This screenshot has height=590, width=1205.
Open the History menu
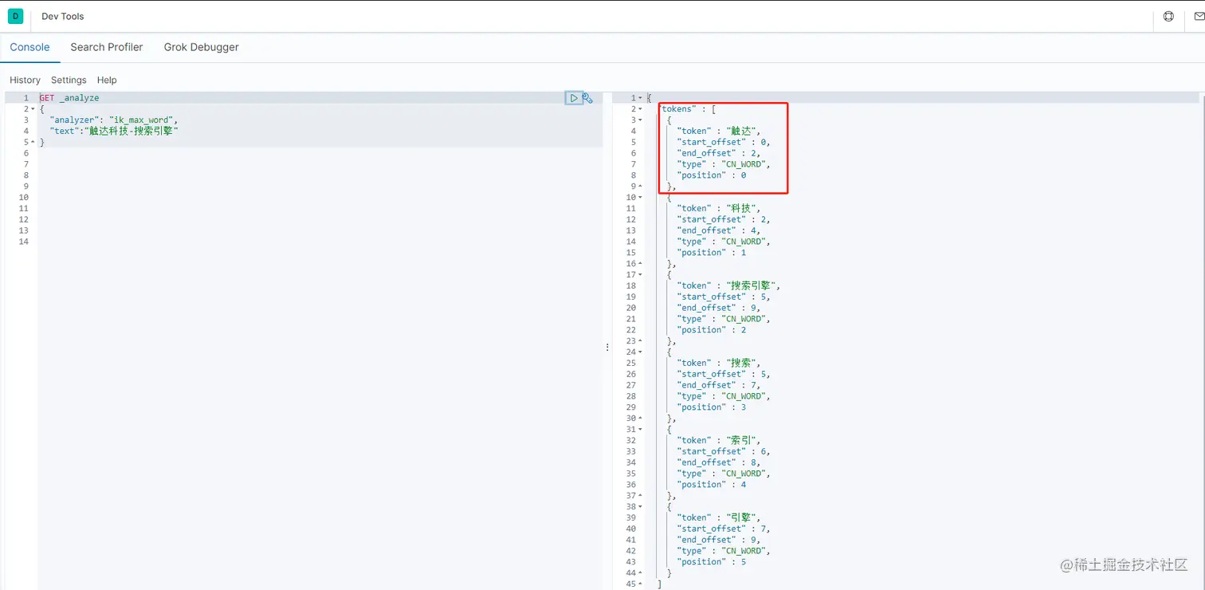pyautogui.click(x=25, y=80)
